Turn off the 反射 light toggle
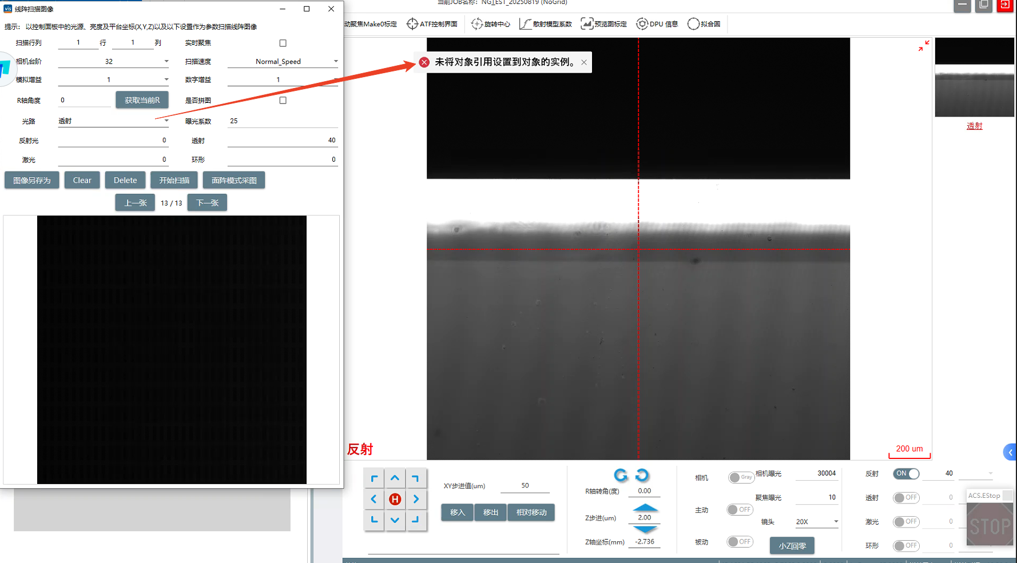The height and width of the screenshot is (563, 1017). (x=906, y=473)
